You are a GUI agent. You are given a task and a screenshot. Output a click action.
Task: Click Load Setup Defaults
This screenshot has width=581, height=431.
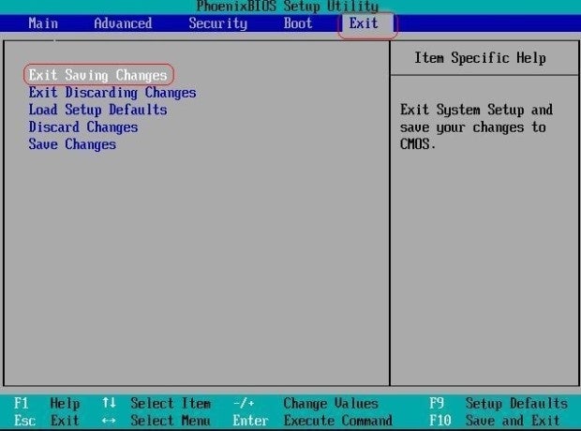click(x=97, y=110)
